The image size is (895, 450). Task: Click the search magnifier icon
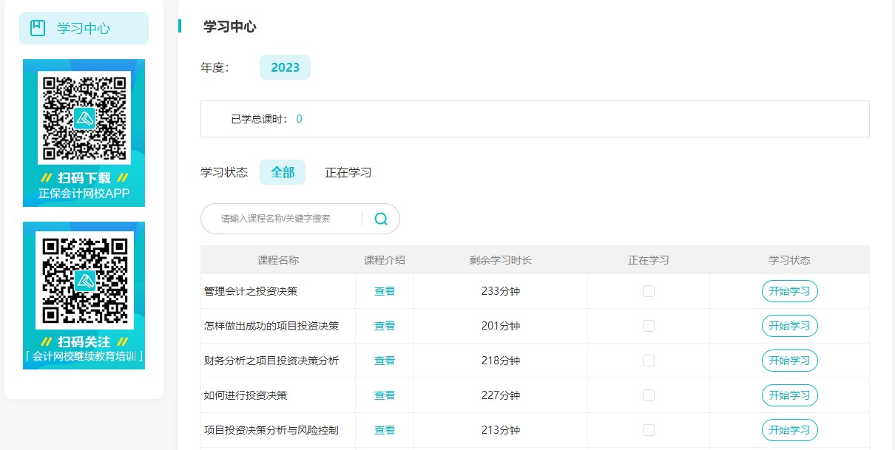pos(381,219)
